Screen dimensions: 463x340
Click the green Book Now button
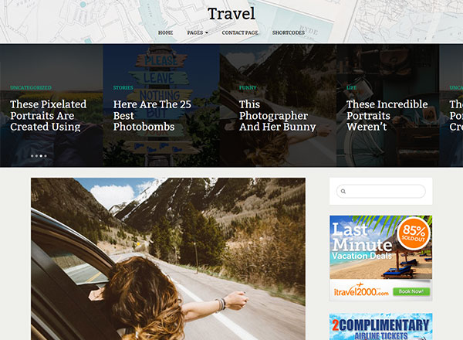pyautogui.click(x=411, y=291)
